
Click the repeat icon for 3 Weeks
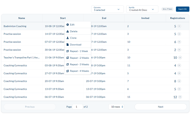[x=68, y=65]
